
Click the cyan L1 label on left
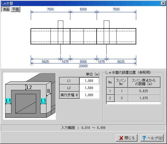click(x=8, y=101)
